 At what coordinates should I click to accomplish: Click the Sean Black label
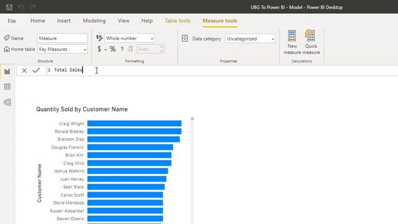(73, 187)
